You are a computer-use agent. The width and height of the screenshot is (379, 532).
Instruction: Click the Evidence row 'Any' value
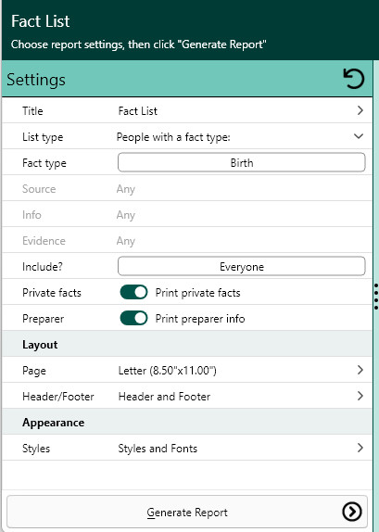(x=126, y=241)
